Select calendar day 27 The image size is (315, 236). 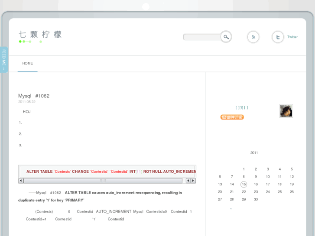[x=220, y=199]
